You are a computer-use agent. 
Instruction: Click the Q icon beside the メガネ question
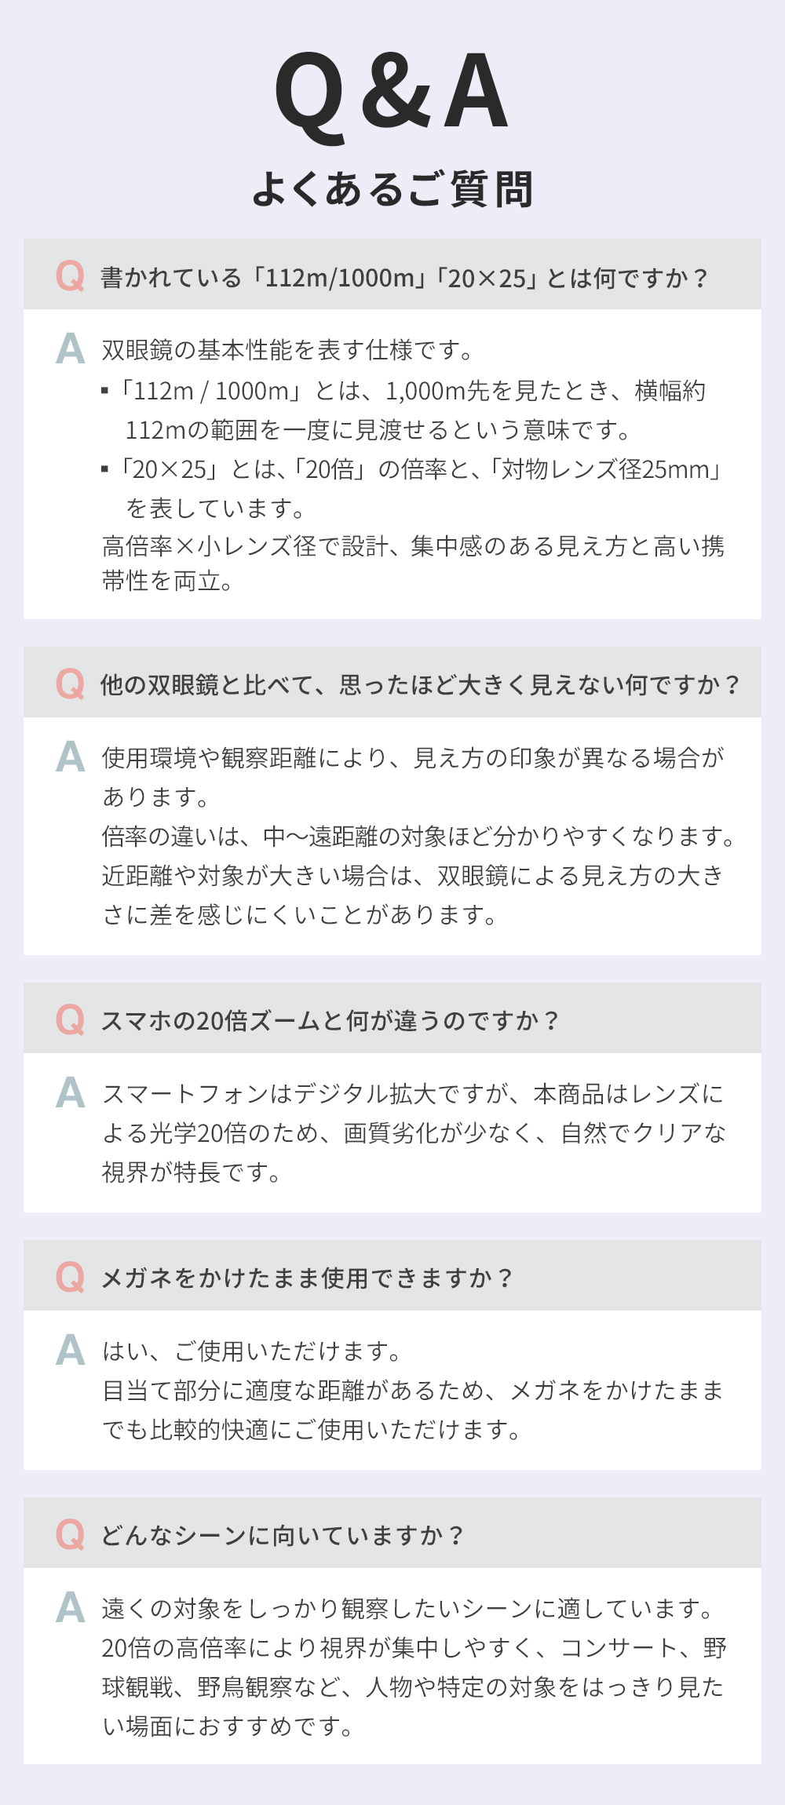pos(70,1277)
